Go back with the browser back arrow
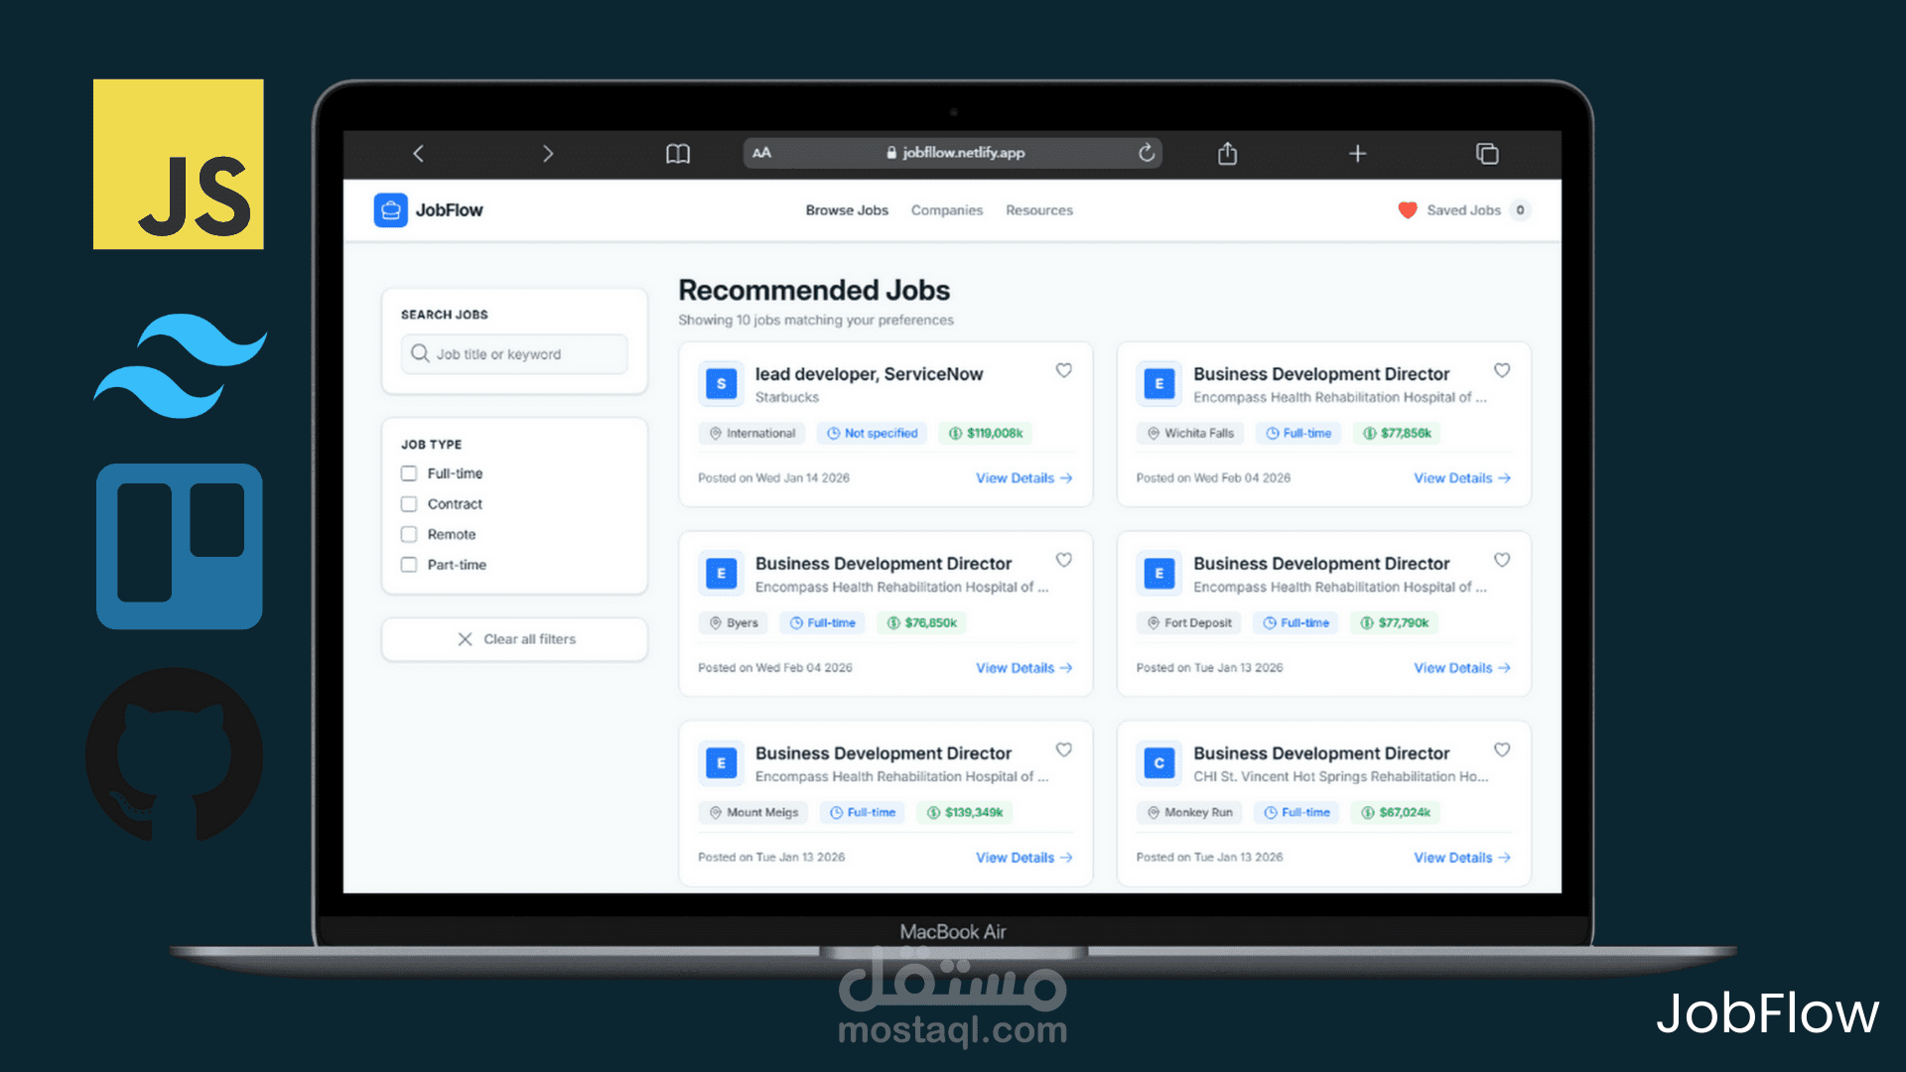This screenshot has height=1072, width=1906. [x=418, y=153]
